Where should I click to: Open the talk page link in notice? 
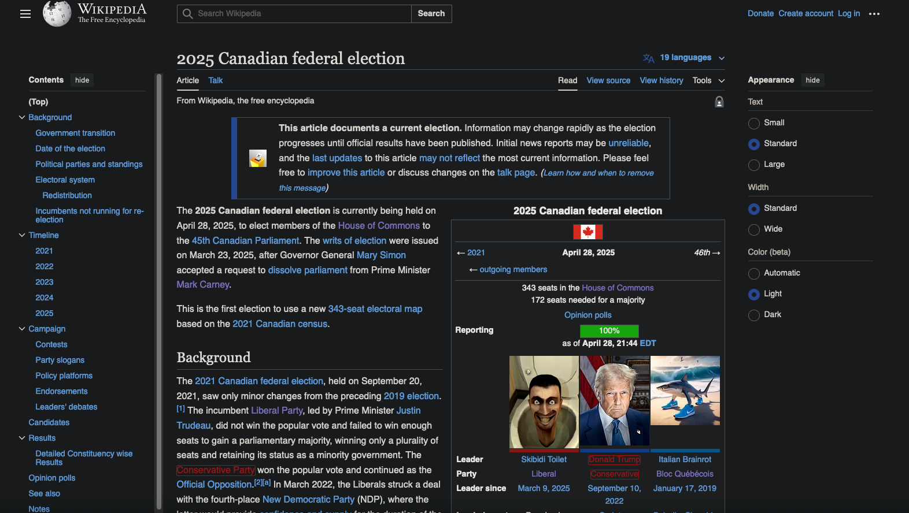coord(516,173)
